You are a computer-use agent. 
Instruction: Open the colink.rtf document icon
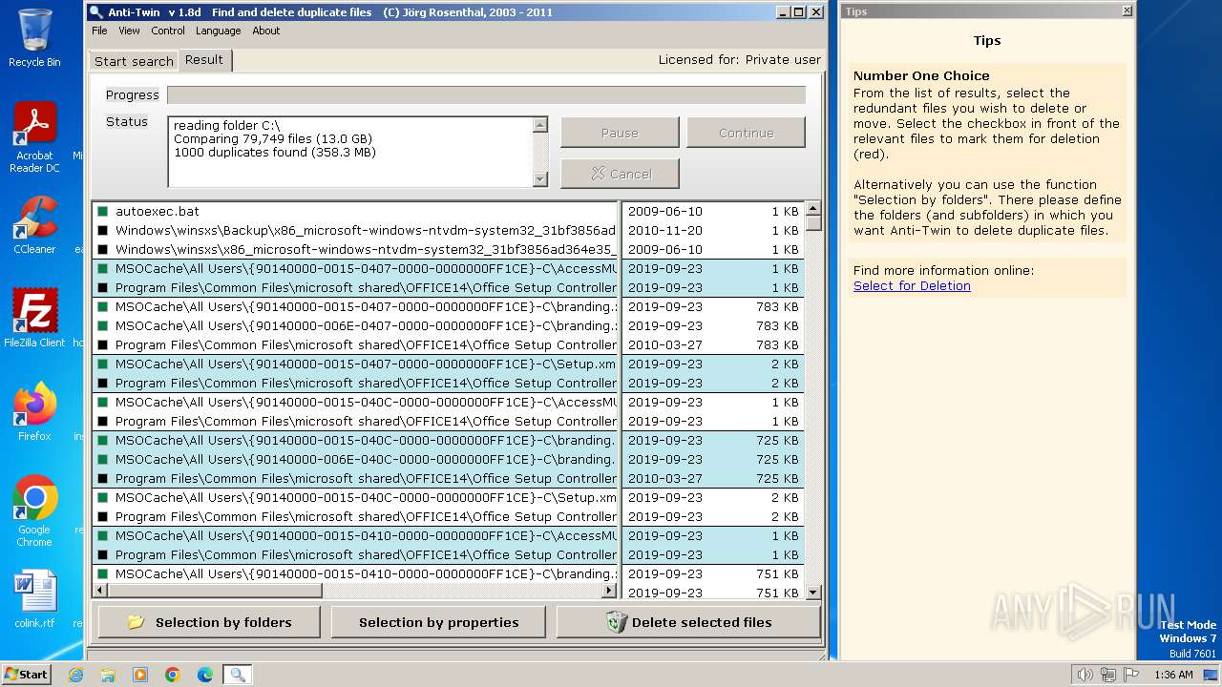(x=34, y=599)
